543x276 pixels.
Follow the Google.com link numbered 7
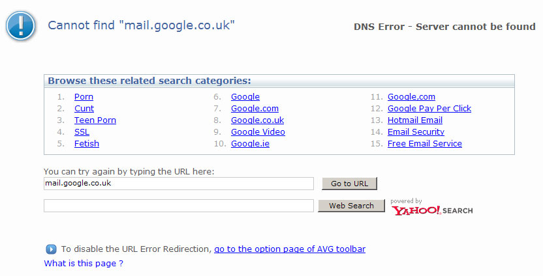pyautogui.click(x=255, y=109)
